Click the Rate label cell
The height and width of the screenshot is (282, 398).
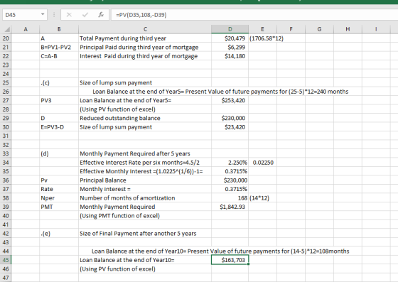59,189
